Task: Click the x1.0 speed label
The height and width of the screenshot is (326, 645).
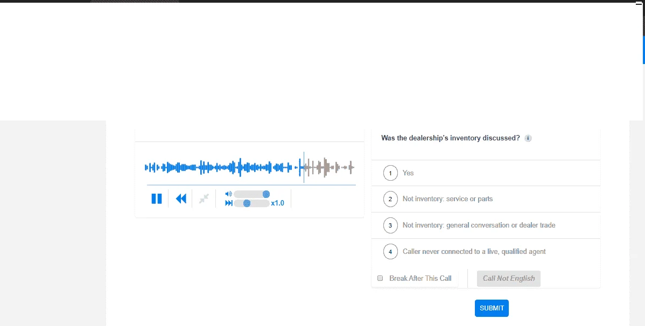Action: [278, 203]
